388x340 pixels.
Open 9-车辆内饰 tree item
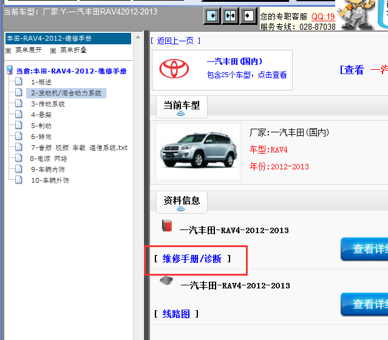(48, 169)
